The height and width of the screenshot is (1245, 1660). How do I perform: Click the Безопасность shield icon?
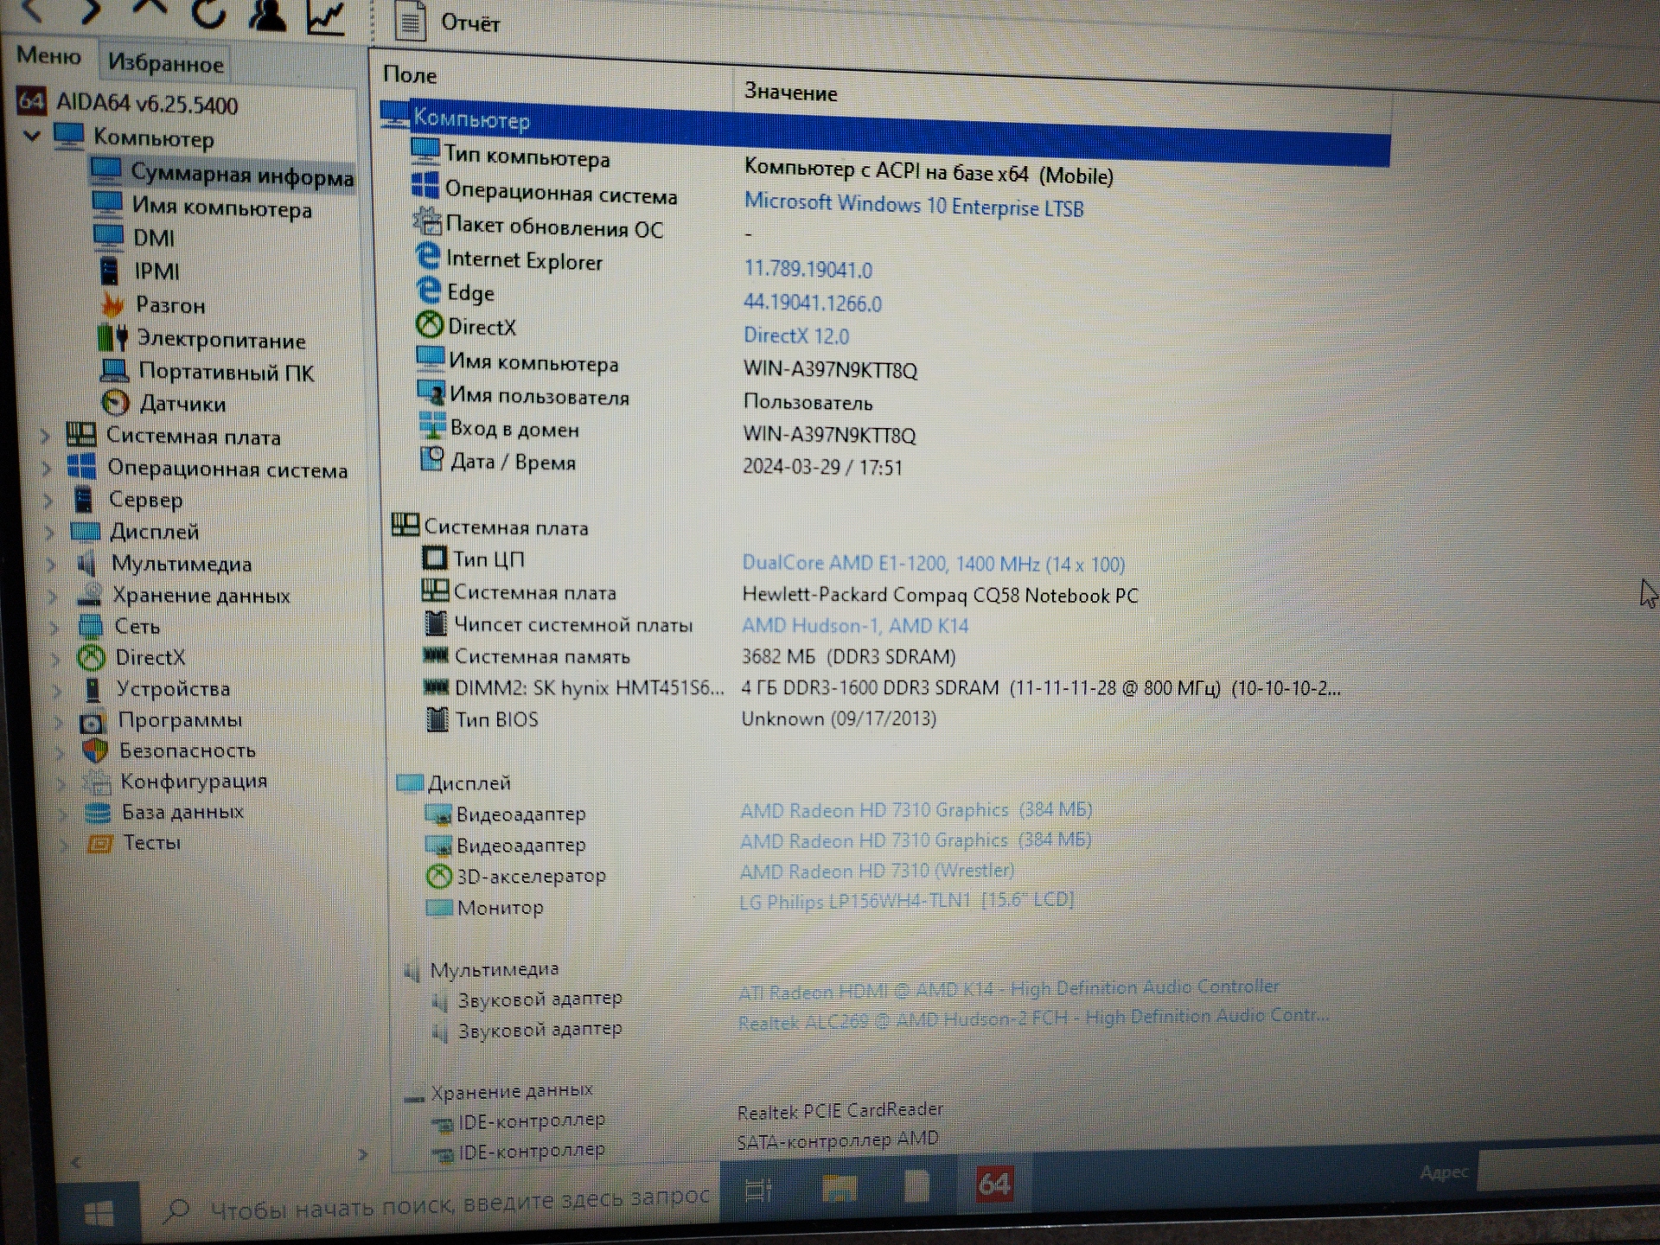point(94,751)
